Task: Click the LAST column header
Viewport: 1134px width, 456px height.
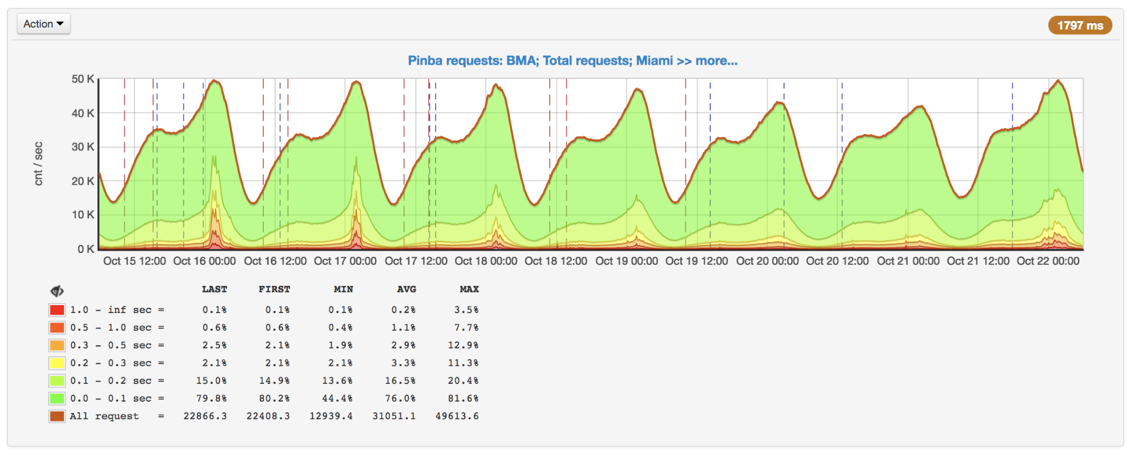Action: point(214,289)
